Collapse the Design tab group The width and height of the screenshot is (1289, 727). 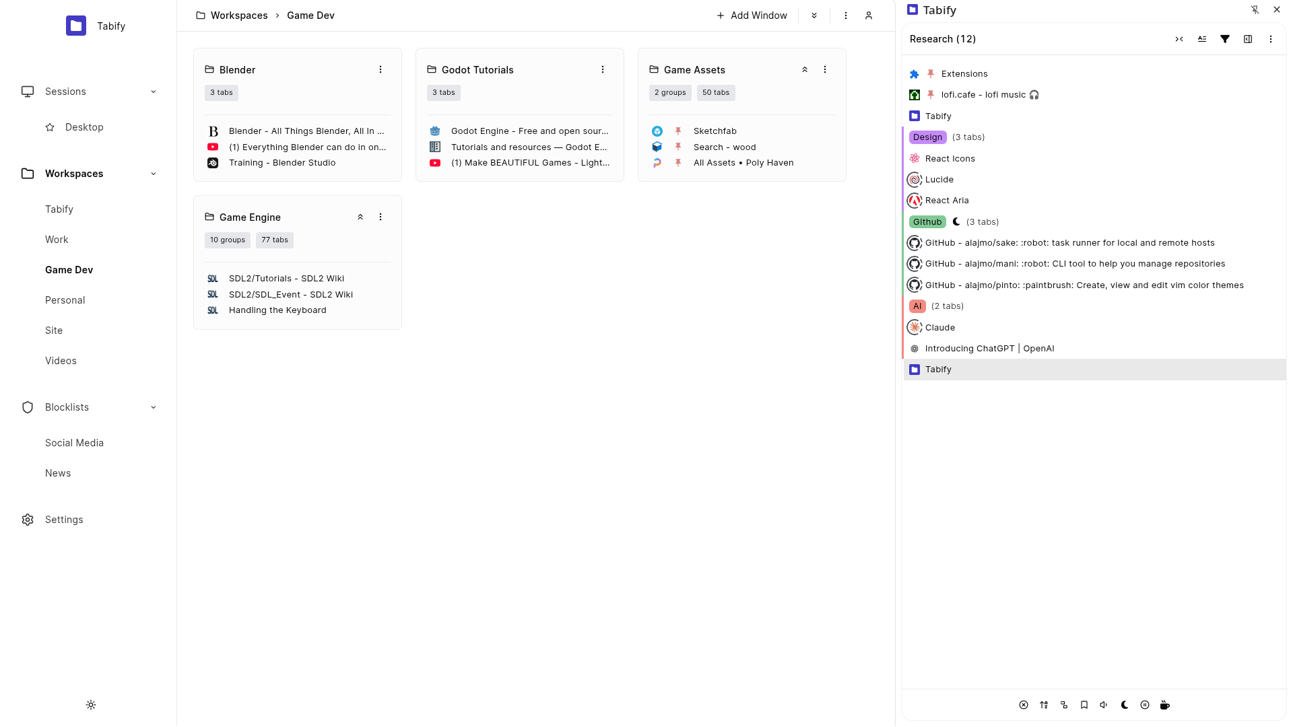click(x=928, y=137)
